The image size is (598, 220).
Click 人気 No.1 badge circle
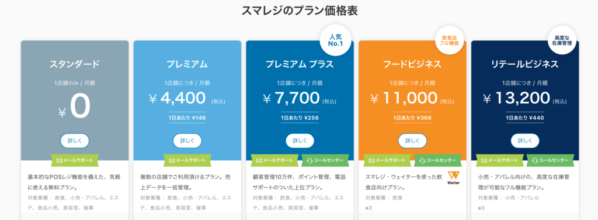pos(336,40)
